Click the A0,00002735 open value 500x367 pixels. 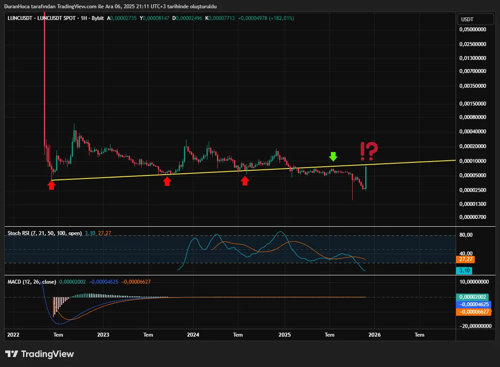click(x=122, y=18)
